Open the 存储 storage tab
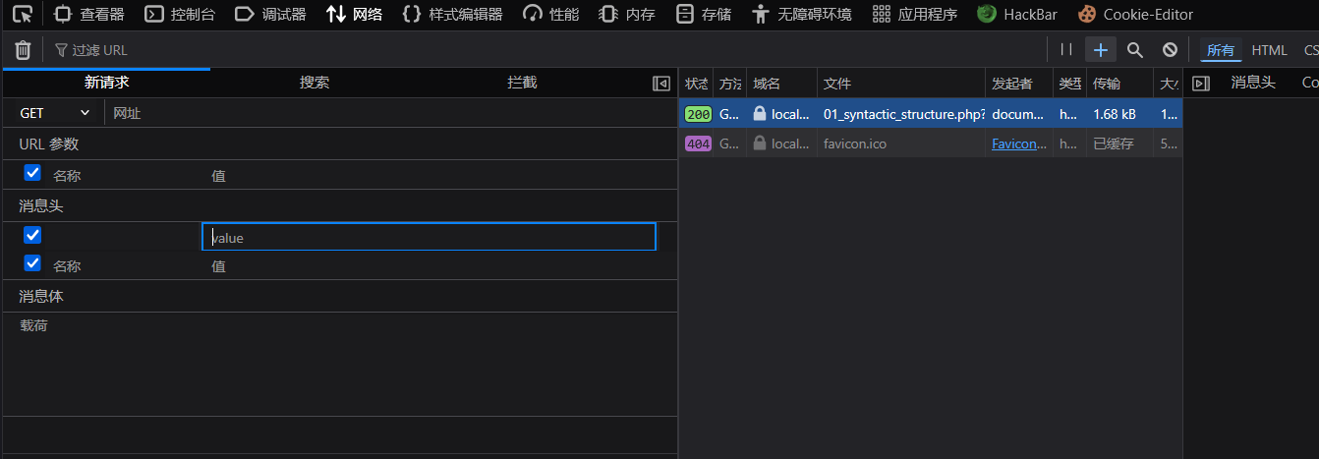 pos(704,14)
